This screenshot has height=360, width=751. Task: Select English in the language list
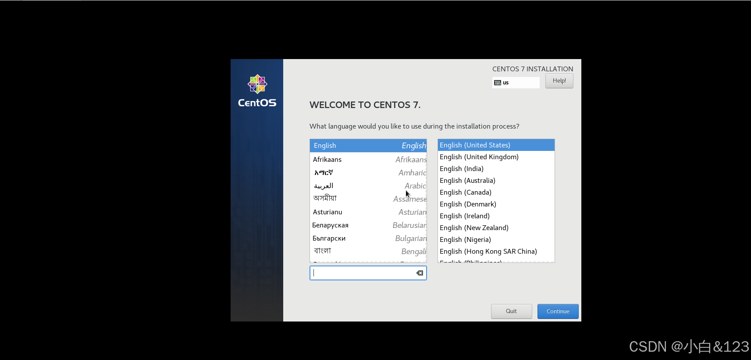point(368,146)
